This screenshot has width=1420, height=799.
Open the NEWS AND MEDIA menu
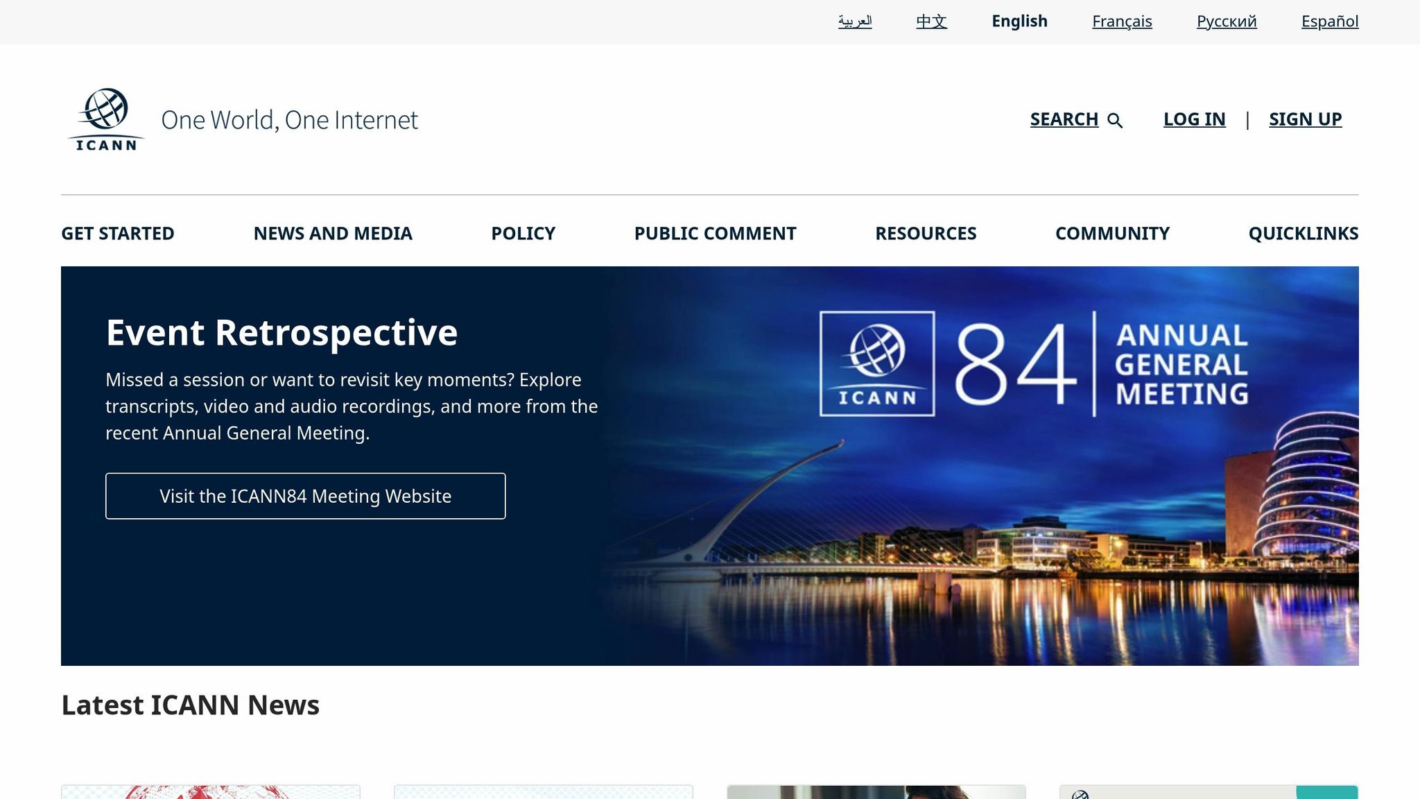333,233
